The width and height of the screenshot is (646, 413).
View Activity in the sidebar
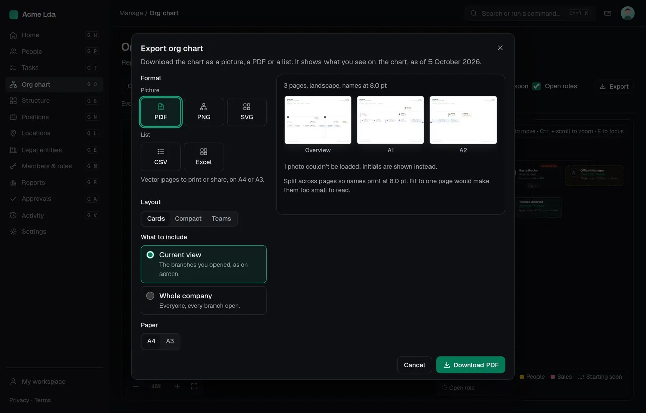55,215
